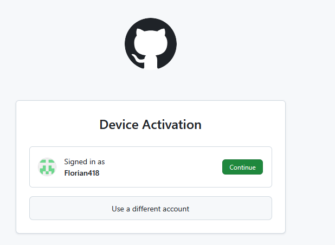Click the Florian418 username text

click(82, 173)
